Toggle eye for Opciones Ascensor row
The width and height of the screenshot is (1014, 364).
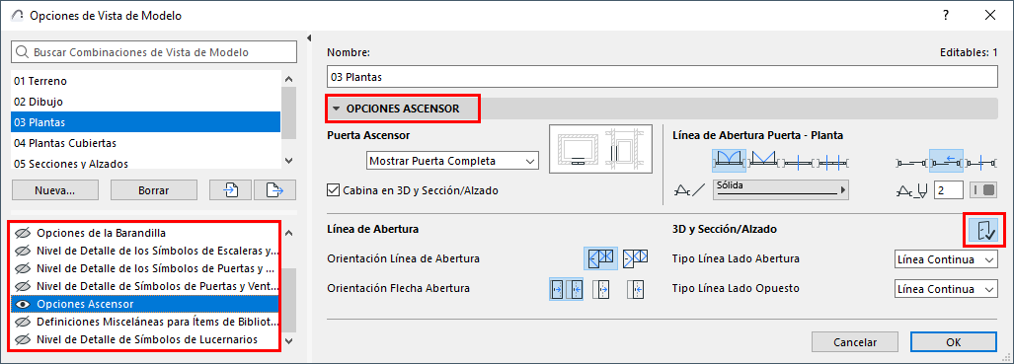(x=24, y=304)
